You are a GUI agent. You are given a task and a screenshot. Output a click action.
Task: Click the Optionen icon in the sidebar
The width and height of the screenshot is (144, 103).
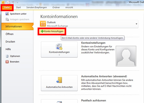[7, 56]
